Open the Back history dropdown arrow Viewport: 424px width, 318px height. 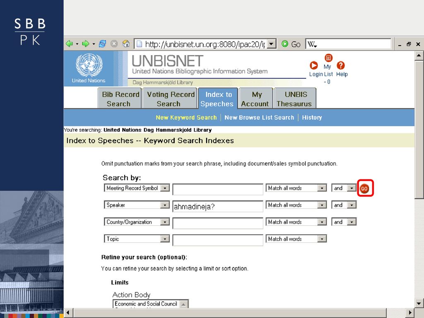click(77, 44)
